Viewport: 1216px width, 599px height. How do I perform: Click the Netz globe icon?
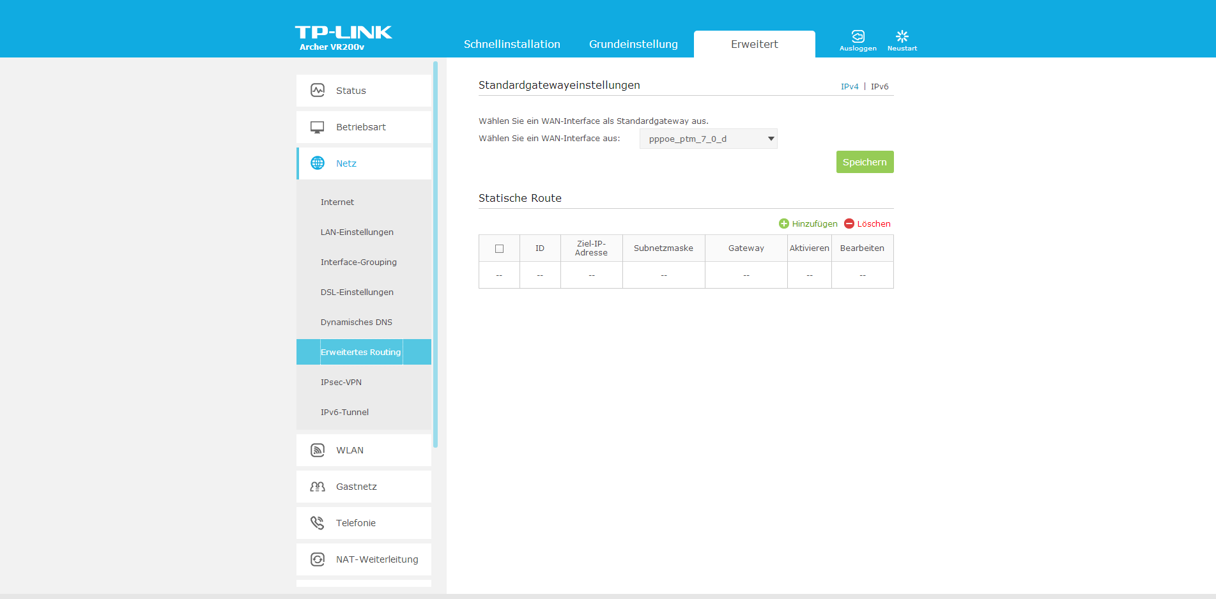(318, 163)
